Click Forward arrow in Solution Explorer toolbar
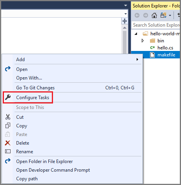 click(x=146, y=15)
